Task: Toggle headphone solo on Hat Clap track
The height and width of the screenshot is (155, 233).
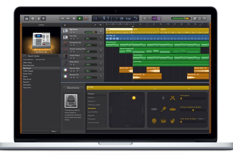Action: click(x=74, y=39)
